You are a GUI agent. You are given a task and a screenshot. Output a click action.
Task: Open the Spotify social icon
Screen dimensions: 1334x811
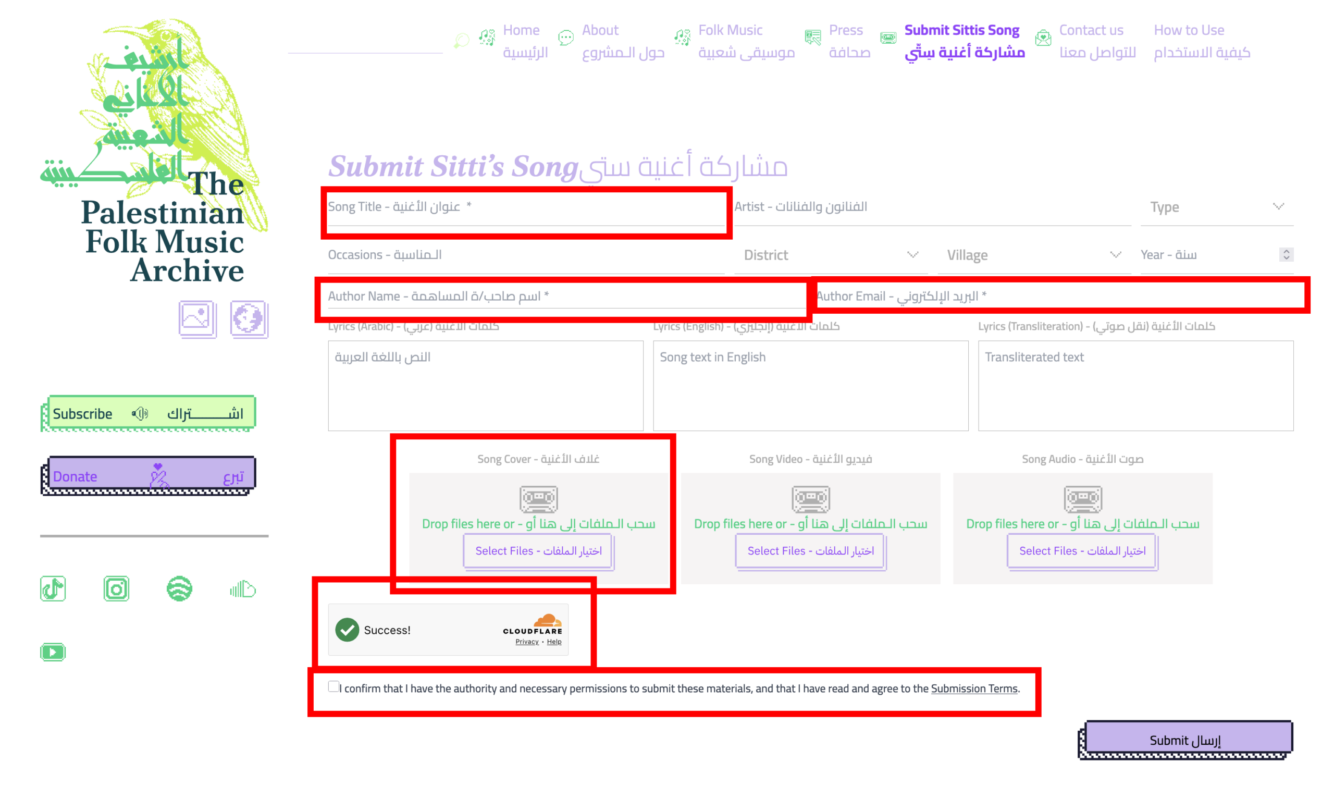[179, 588]
